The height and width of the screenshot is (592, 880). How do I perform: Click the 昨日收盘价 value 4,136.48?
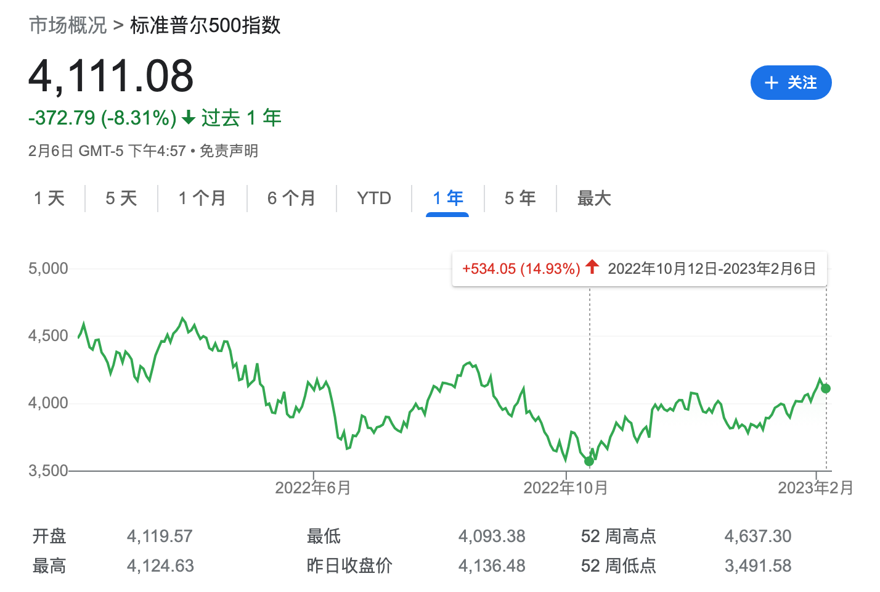pyautogui.click(x=492, y=565)
